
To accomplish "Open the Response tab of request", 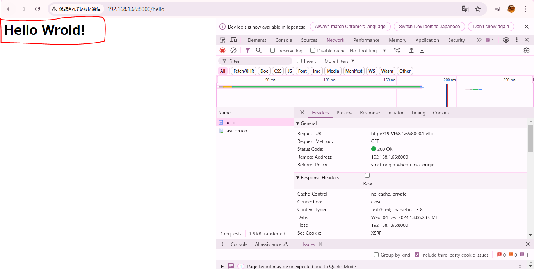I will [370, 112].
